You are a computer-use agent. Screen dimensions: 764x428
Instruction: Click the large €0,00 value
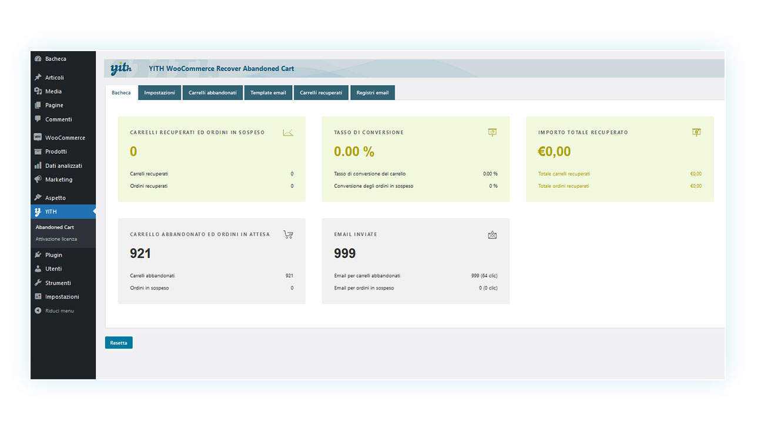(555, 151)
